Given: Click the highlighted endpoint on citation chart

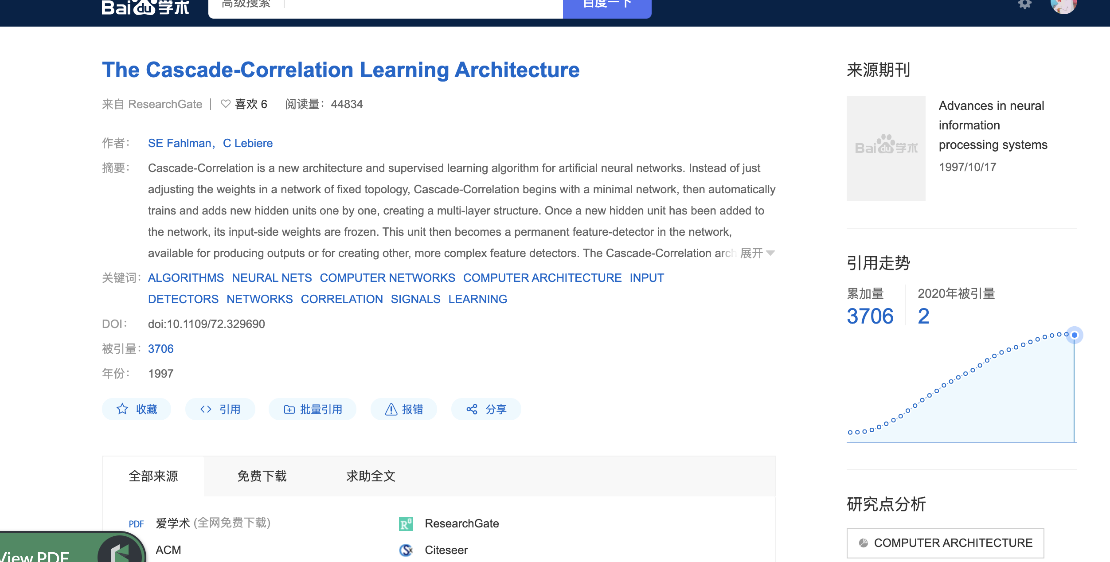Looking at the screenshot, I should point(1074,335).
